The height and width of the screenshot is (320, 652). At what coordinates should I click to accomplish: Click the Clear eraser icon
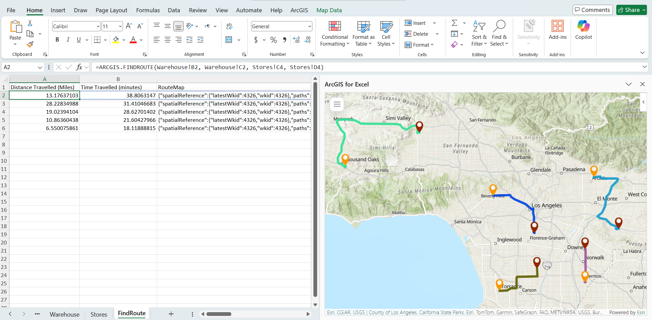454,45
